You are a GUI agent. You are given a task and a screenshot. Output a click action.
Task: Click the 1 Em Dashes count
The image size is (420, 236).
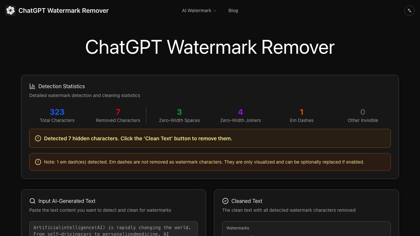(302, 112)
